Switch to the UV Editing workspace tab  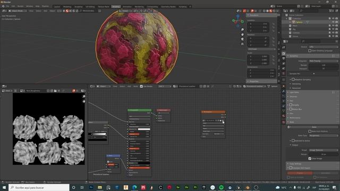coord(90,7)
